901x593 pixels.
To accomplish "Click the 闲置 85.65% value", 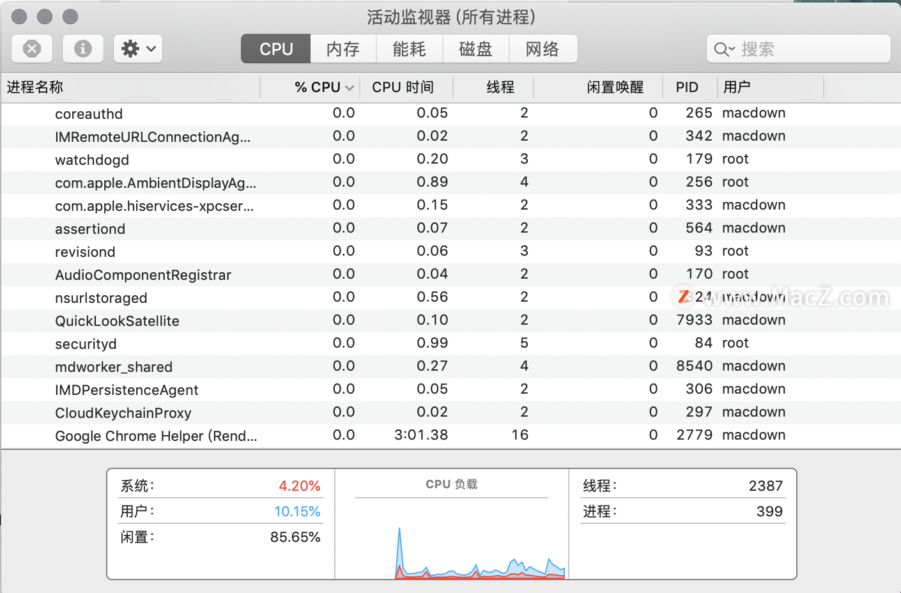I will pyautogui.click(x=295, y=537).
